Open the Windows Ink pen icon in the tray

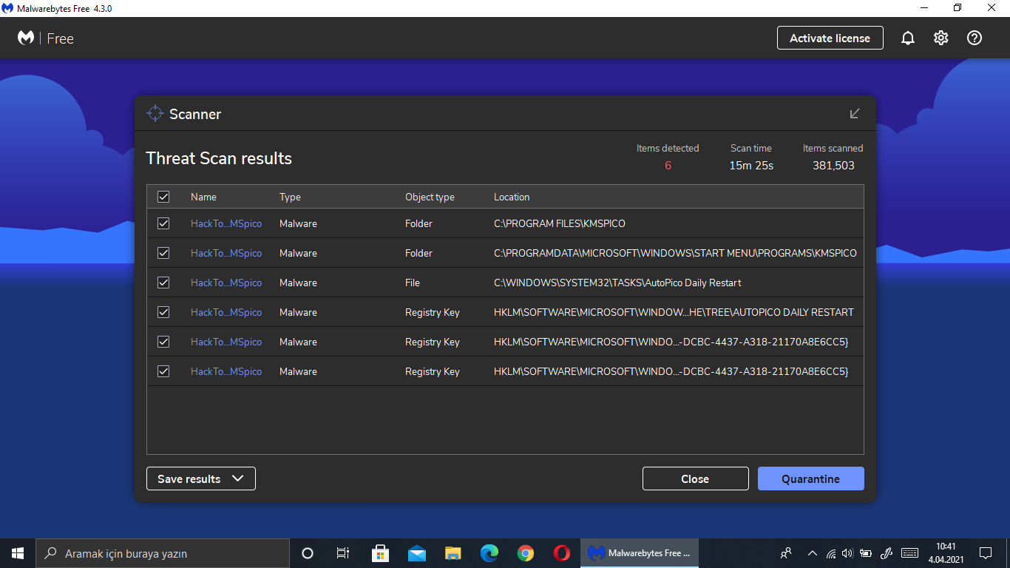887,553
